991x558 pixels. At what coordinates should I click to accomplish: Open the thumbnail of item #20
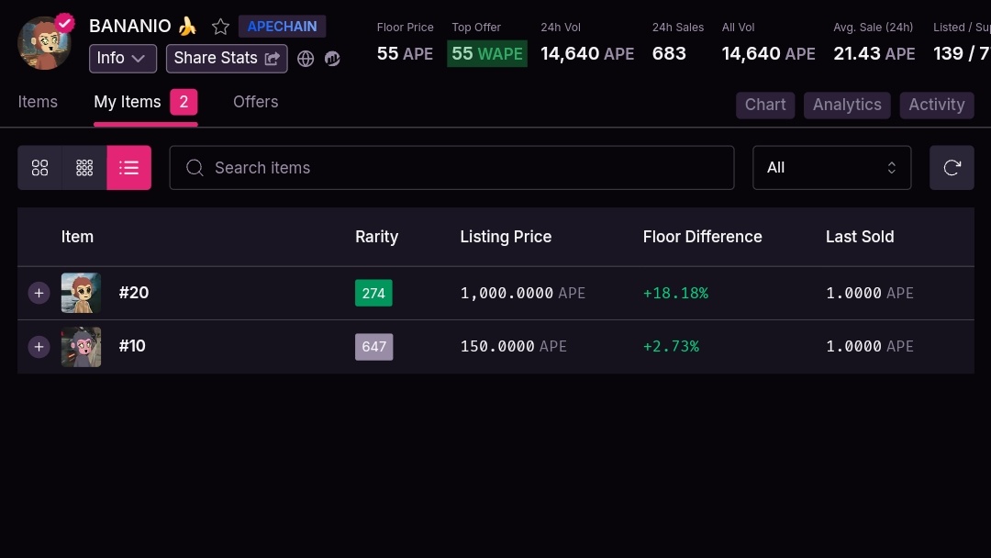click(x=81, y=293)
